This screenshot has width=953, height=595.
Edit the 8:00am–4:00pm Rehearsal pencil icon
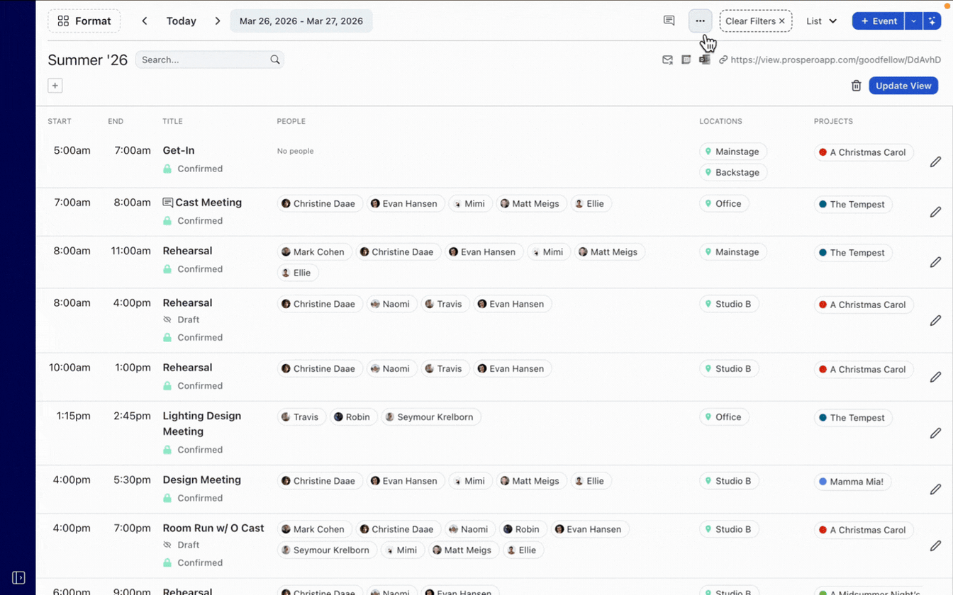click(935, 320)
